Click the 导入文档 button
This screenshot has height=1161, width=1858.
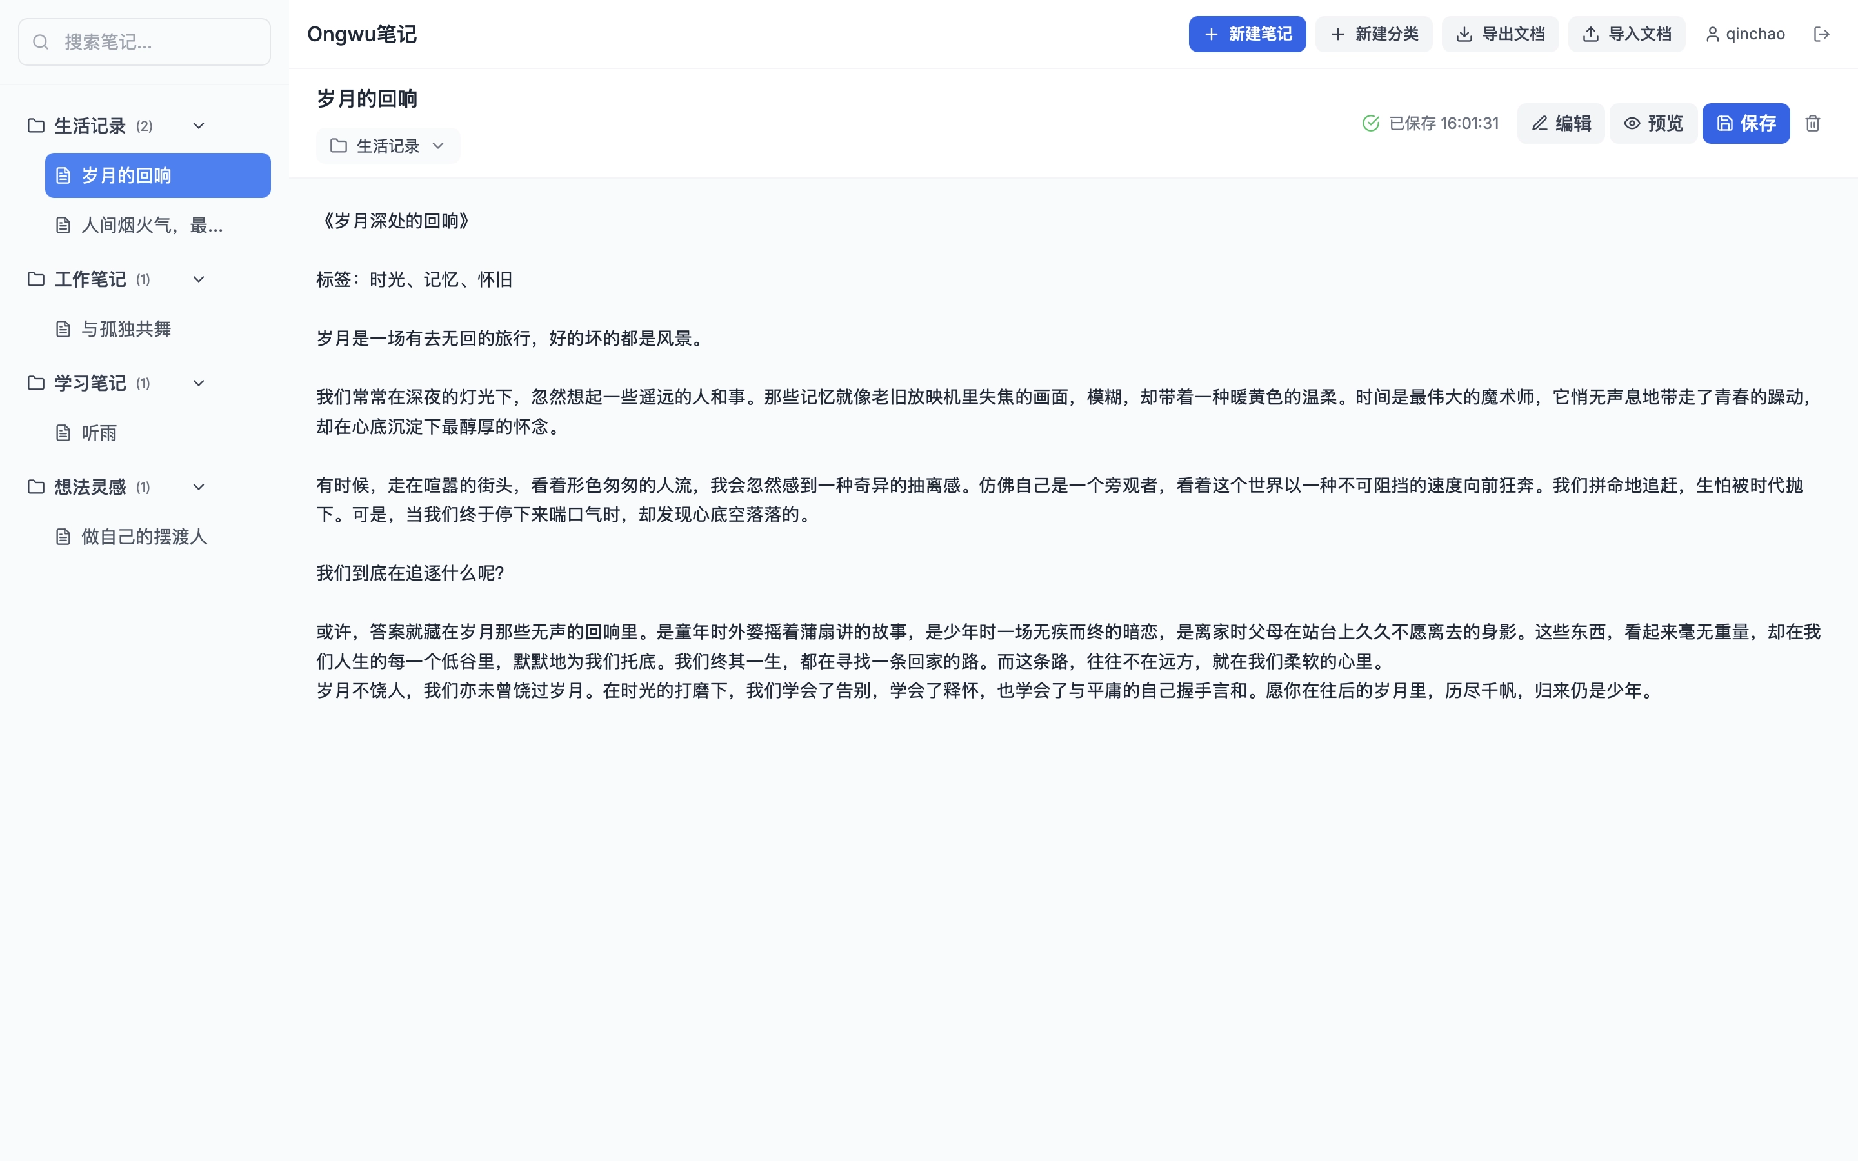(x=1626, y=35)
